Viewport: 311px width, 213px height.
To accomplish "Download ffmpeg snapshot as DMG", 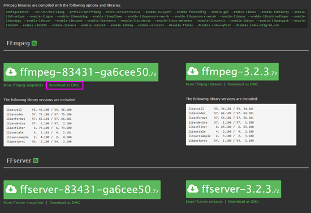I will pos(64,85).
